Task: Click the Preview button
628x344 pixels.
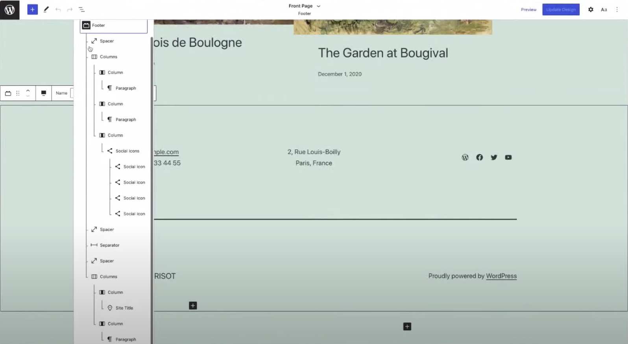Action: pyautogui.click(x=528, y=9)
